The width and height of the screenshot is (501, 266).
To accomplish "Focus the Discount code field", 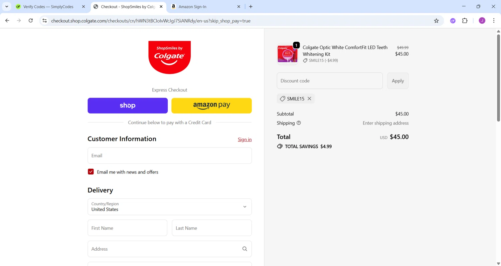I will point(330,81).
